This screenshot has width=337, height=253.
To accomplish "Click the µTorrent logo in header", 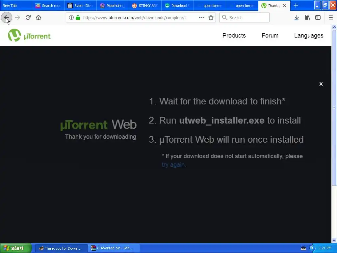I will click(29, 35).
